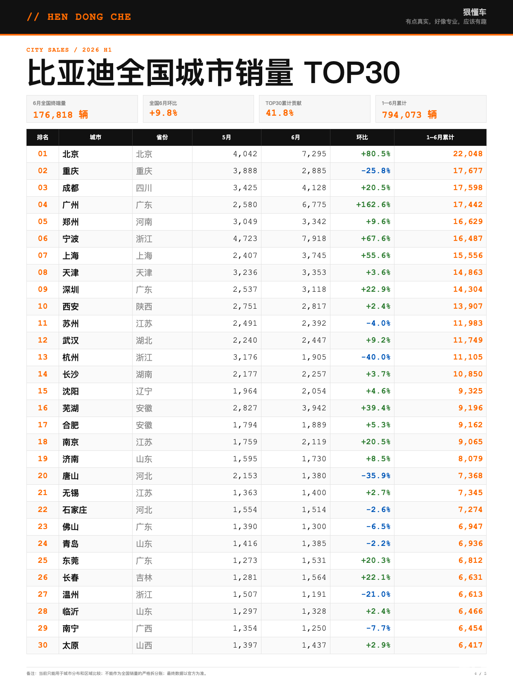Click the 合肥 city name
Image resolution: width=513 pixels, height=686 pixels.
point(71,425)
